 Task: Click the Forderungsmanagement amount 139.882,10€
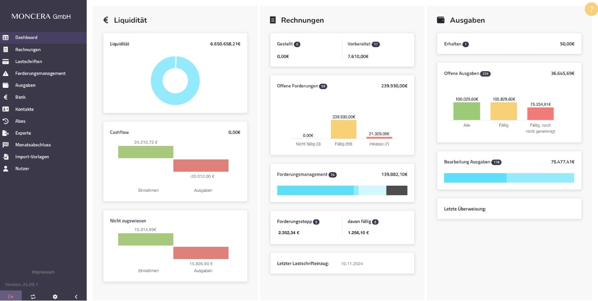(394, 174)
